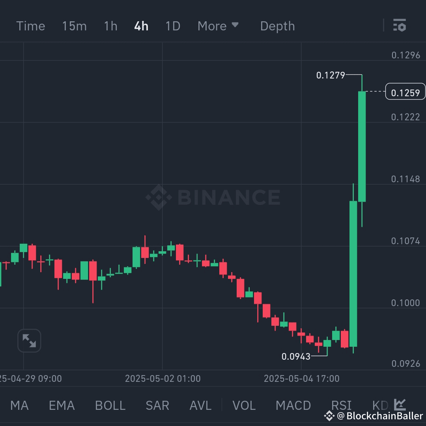Open the Depth view
This screenshot has width=426, height=426.
tap(277, 26)
